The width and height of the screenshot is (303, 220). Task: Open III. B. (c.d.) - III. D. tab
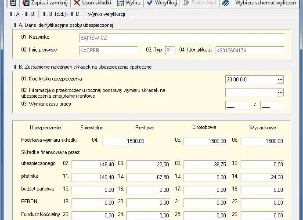pos(61,14)
